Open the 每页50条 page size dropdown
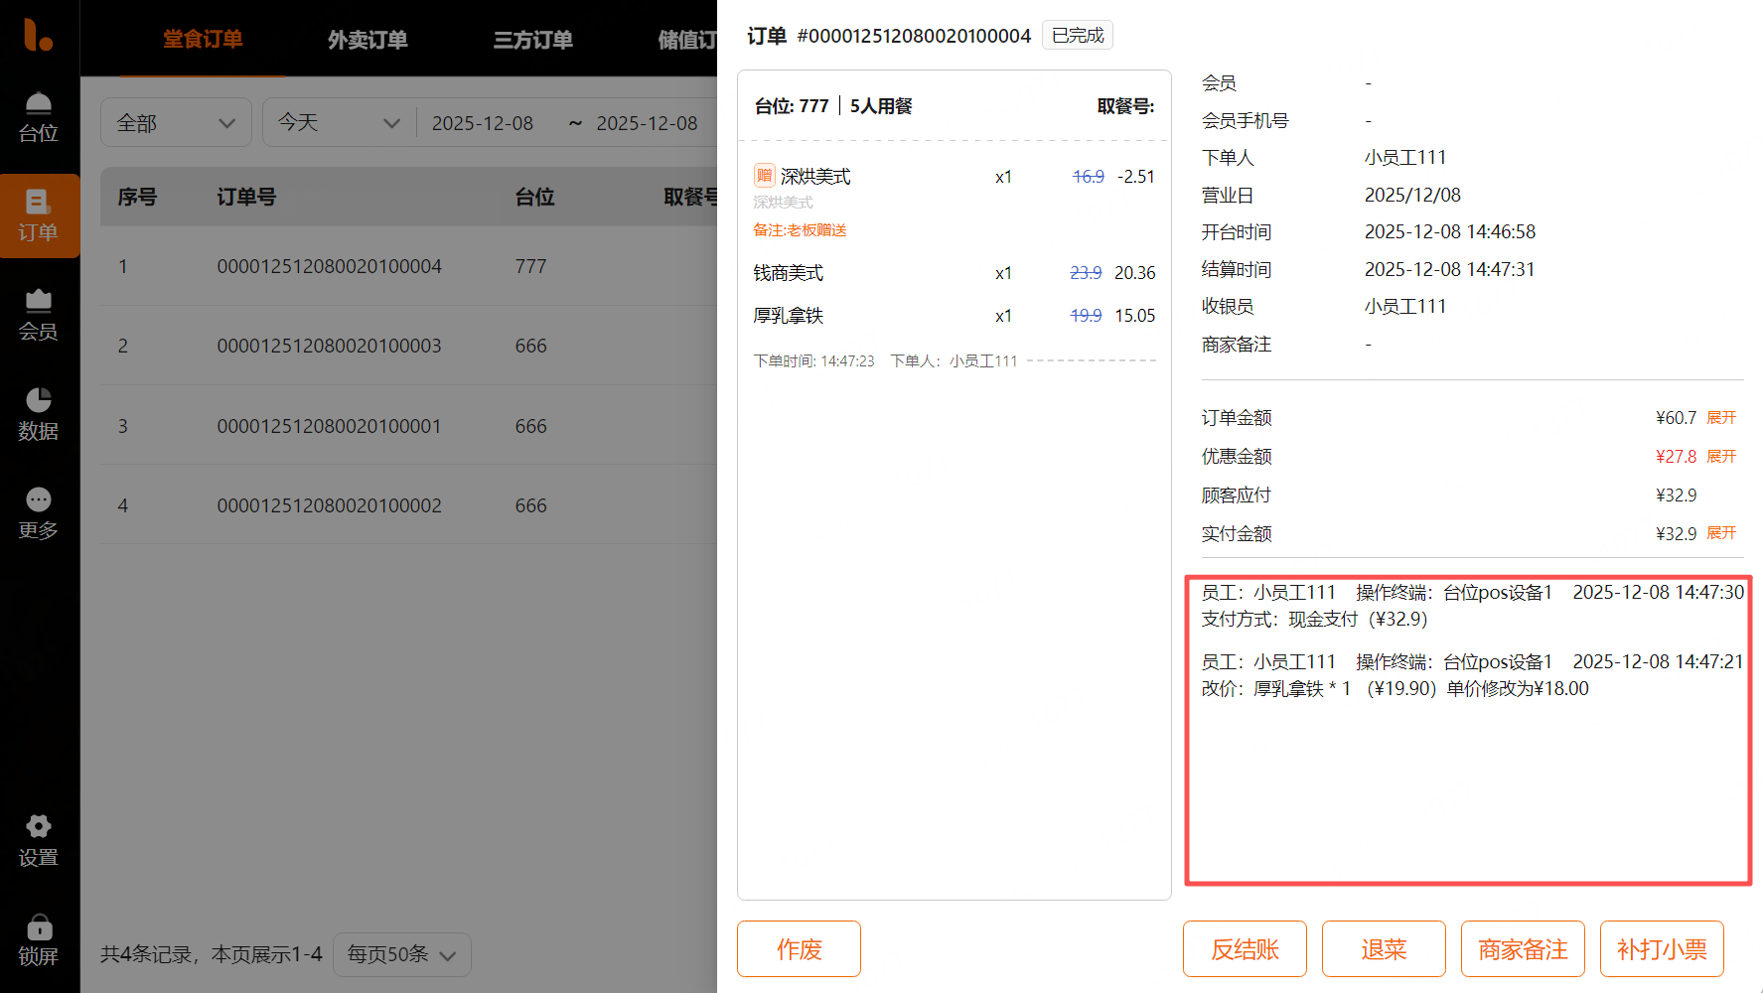Image resolution: width=1763 pixels, height=993 pixels. [x=401, y=954]
